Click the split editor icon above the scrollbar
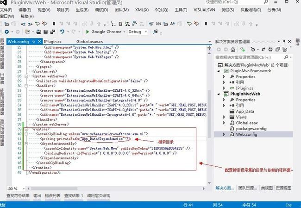This screenshot has height=208, width=301. click(x=209, y=48)
